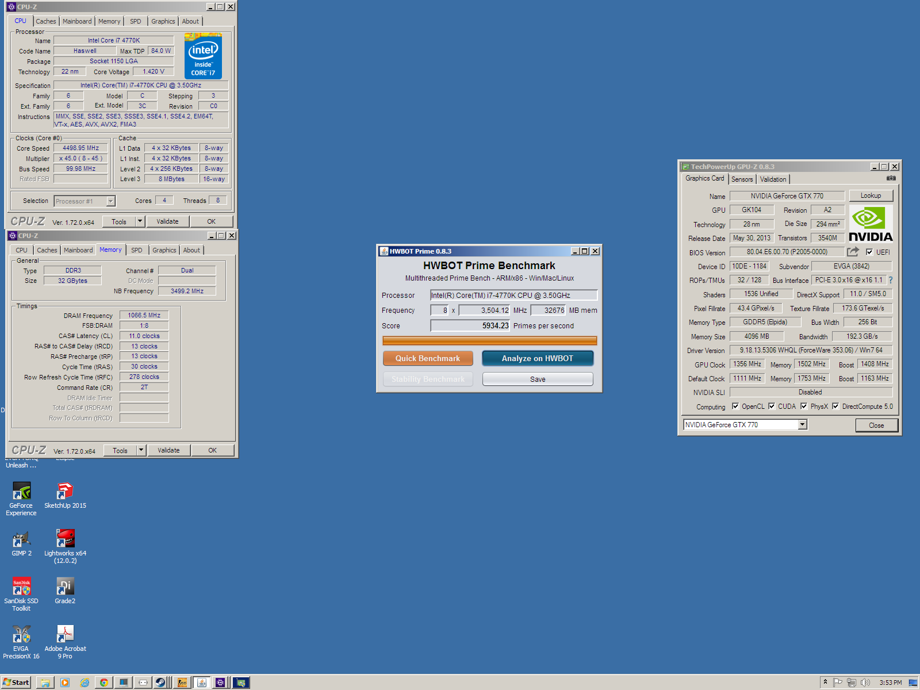Switch to the GPU-Z taskbar button
The width and height of the screenshot is (920, 690).
tap(241, 683)
